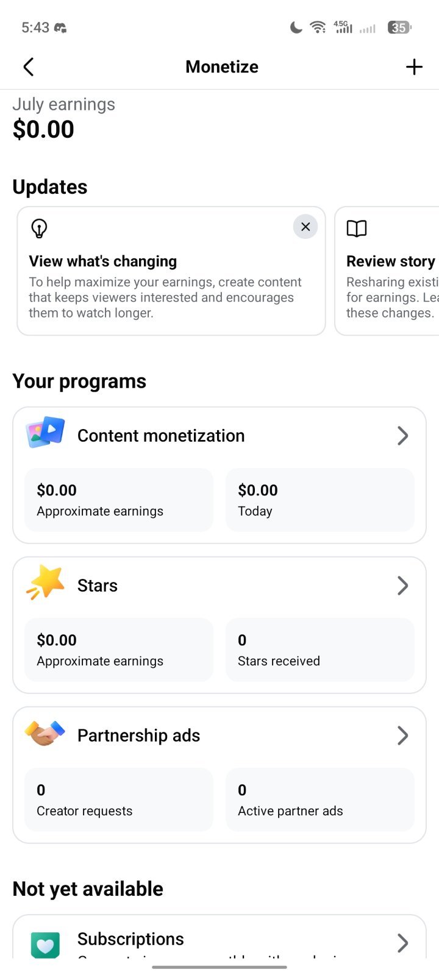Tap the Stars shooting star icon
439x975 pixels.
[45, 582]
